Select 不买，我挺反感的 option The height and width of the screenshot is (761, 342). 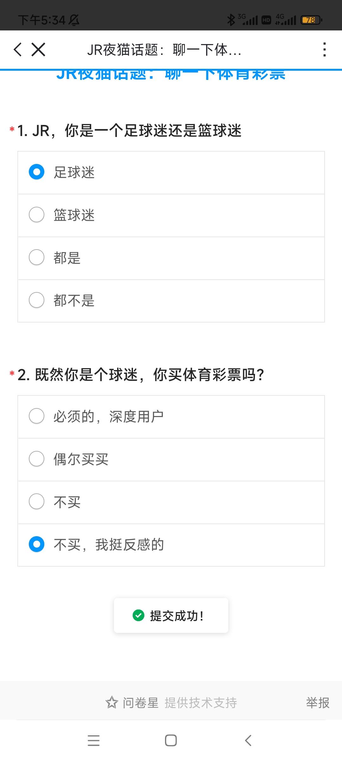[37, 544]
